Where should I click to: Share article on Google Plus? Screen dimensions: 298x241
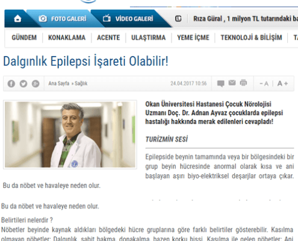click(x=36, y=84)
